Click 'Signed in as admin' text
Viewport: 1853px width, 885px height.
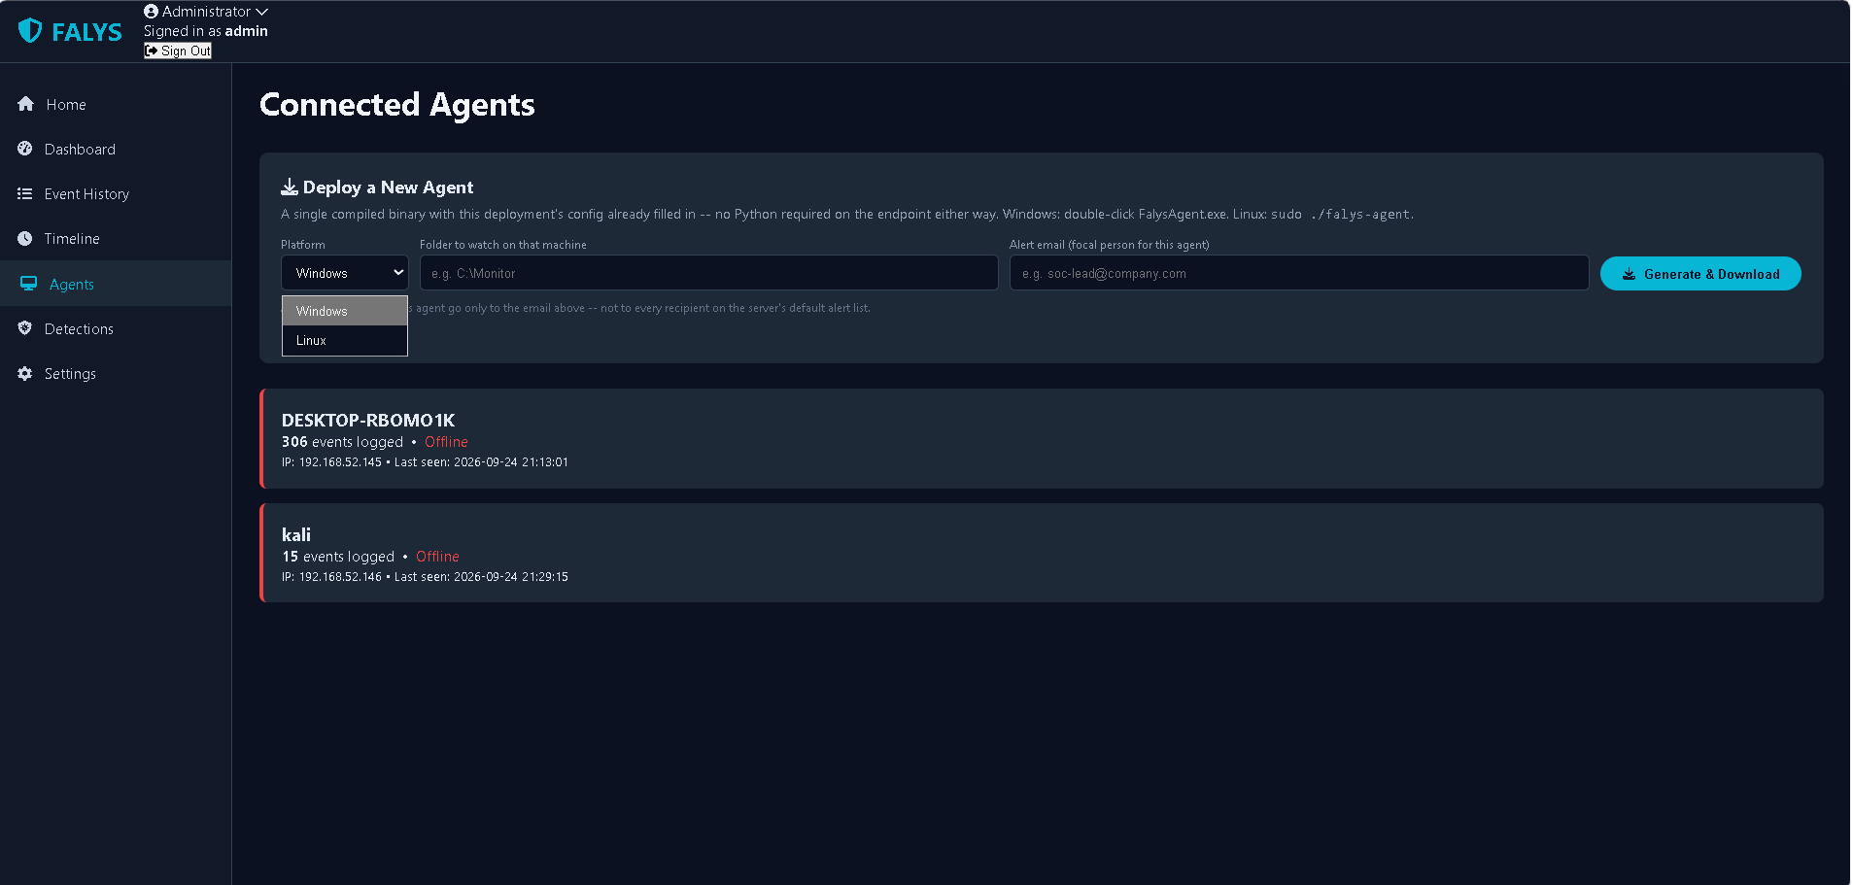pyautogui.click(x=206, y=31)
